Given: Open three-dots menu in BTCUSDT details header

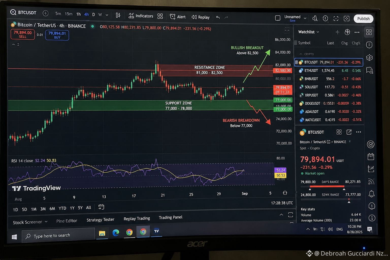Looking at the screenshot, I should (359, 132).
